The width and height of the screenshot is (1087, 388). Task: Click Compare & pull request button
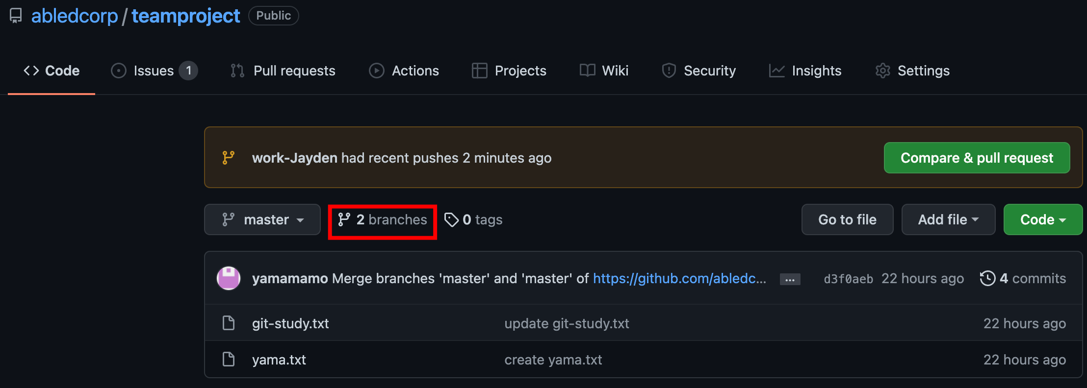coord(977,158)
